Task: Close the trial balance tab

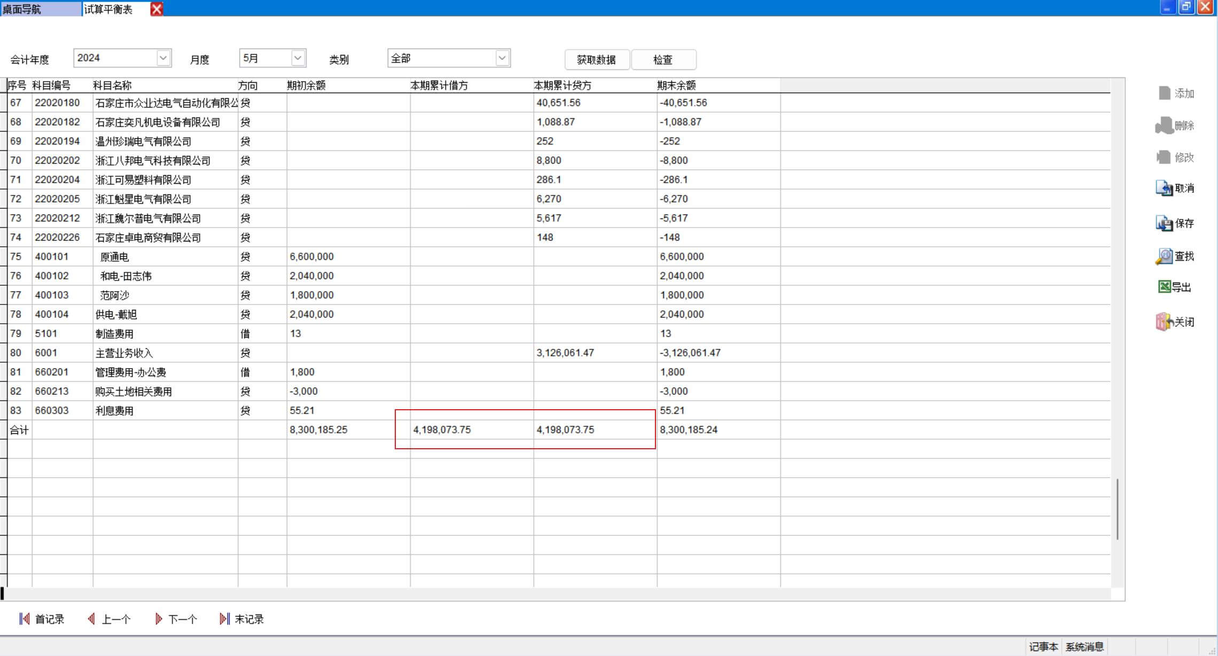Action: click(157, 9)
